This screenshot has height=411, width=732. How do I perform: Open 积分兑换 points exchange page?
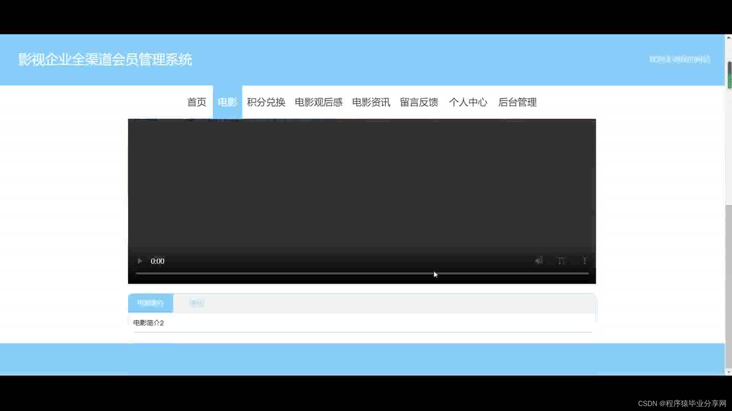coord(266,102)
